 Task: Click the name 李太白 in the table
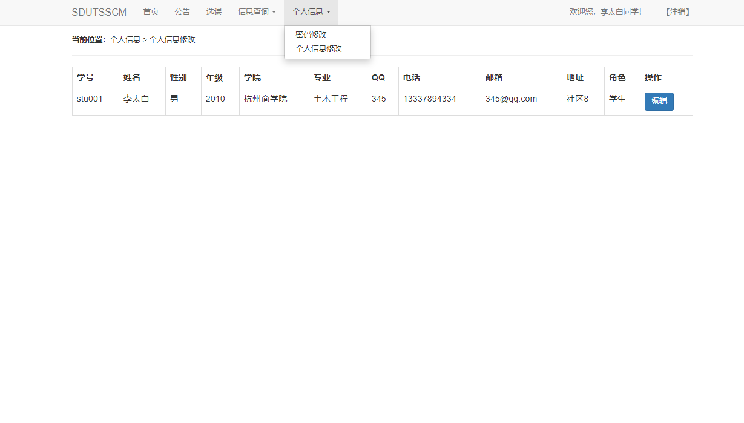[137, 99]
